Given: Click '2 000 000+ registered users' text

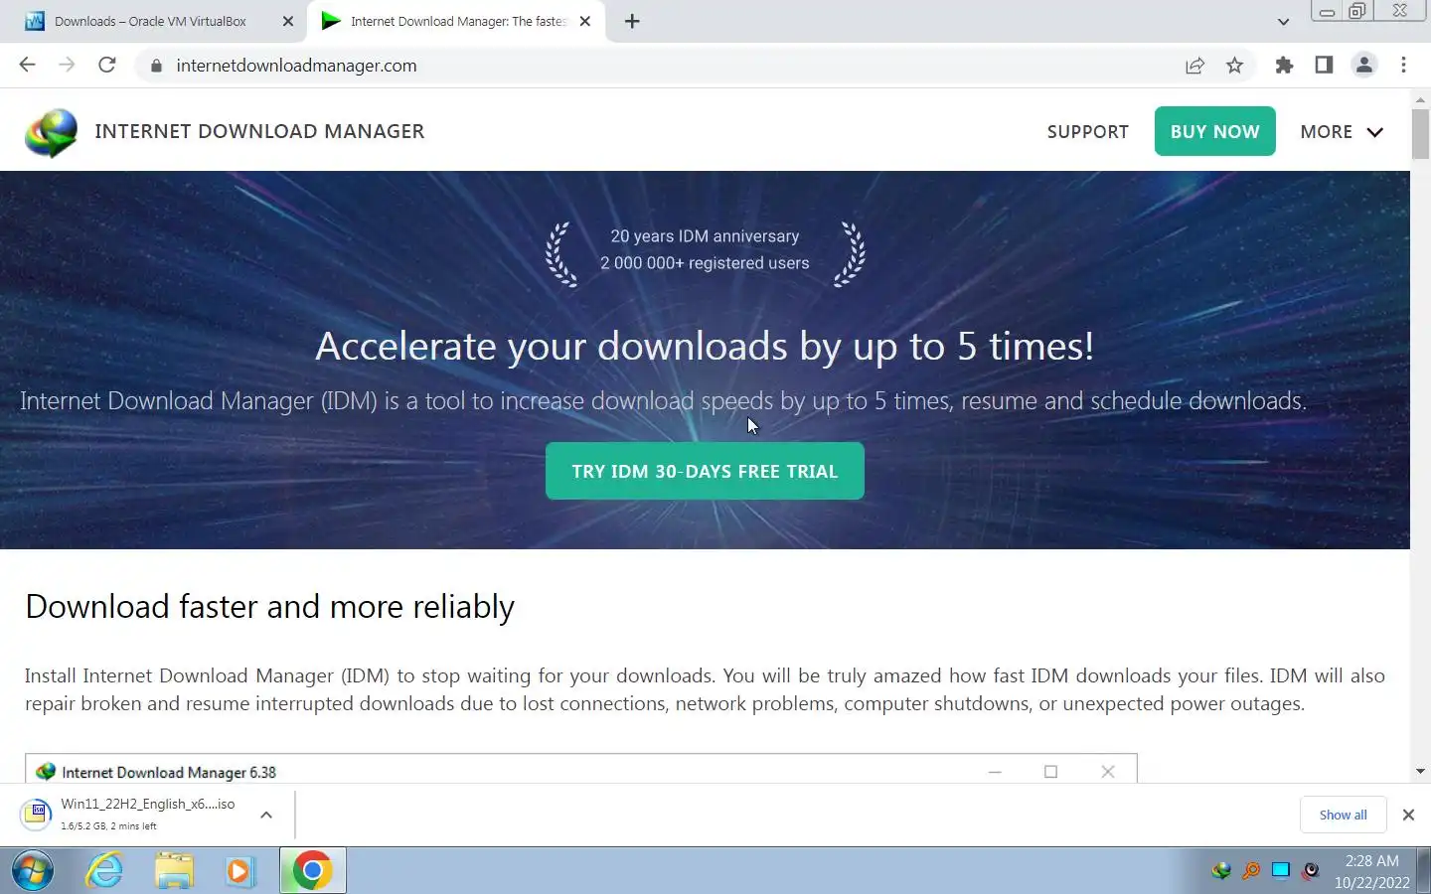Looking at the screenshot, I should [x=705, y=263].
